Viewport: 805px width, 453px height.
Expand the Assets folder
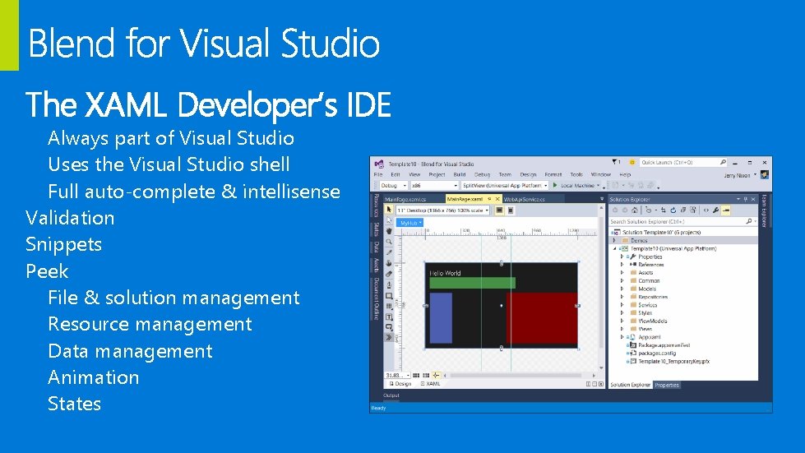tap(622, 272)
